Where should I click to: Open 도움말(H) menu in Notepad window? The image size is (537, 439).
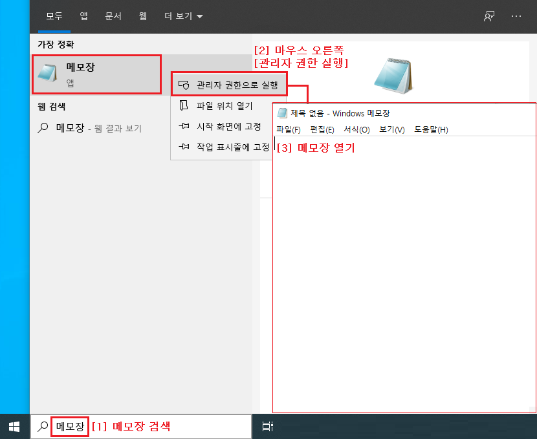[431, 130]
